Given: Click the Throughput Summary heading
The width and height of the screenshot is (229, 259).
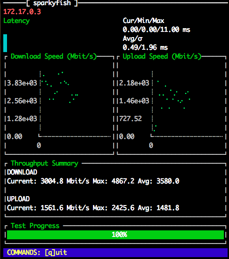Looking at the screenshot, I should coord(44,164).
